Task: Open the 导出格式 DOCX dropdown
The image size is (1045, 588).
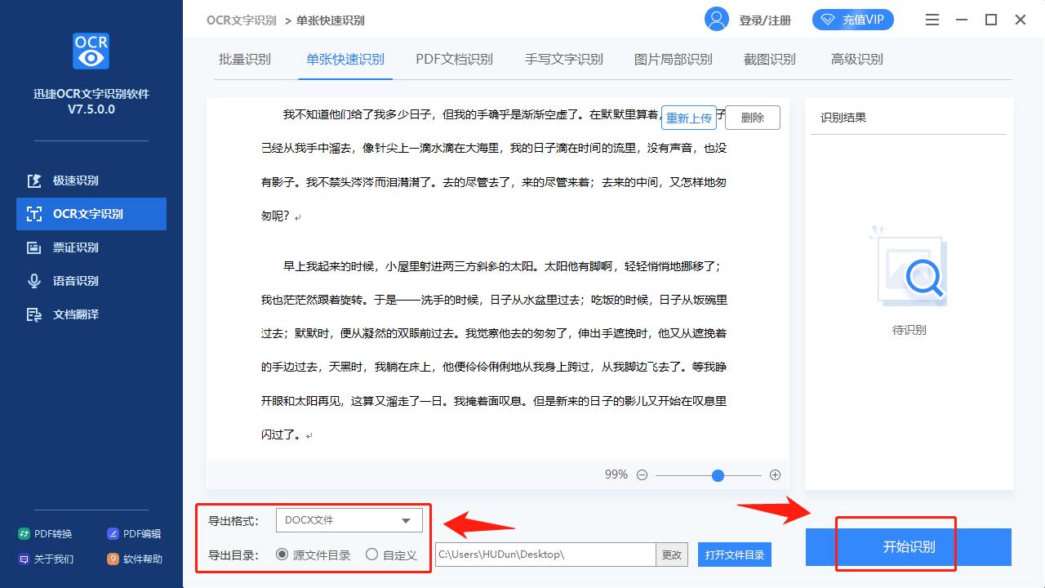Action: point(349,519)
